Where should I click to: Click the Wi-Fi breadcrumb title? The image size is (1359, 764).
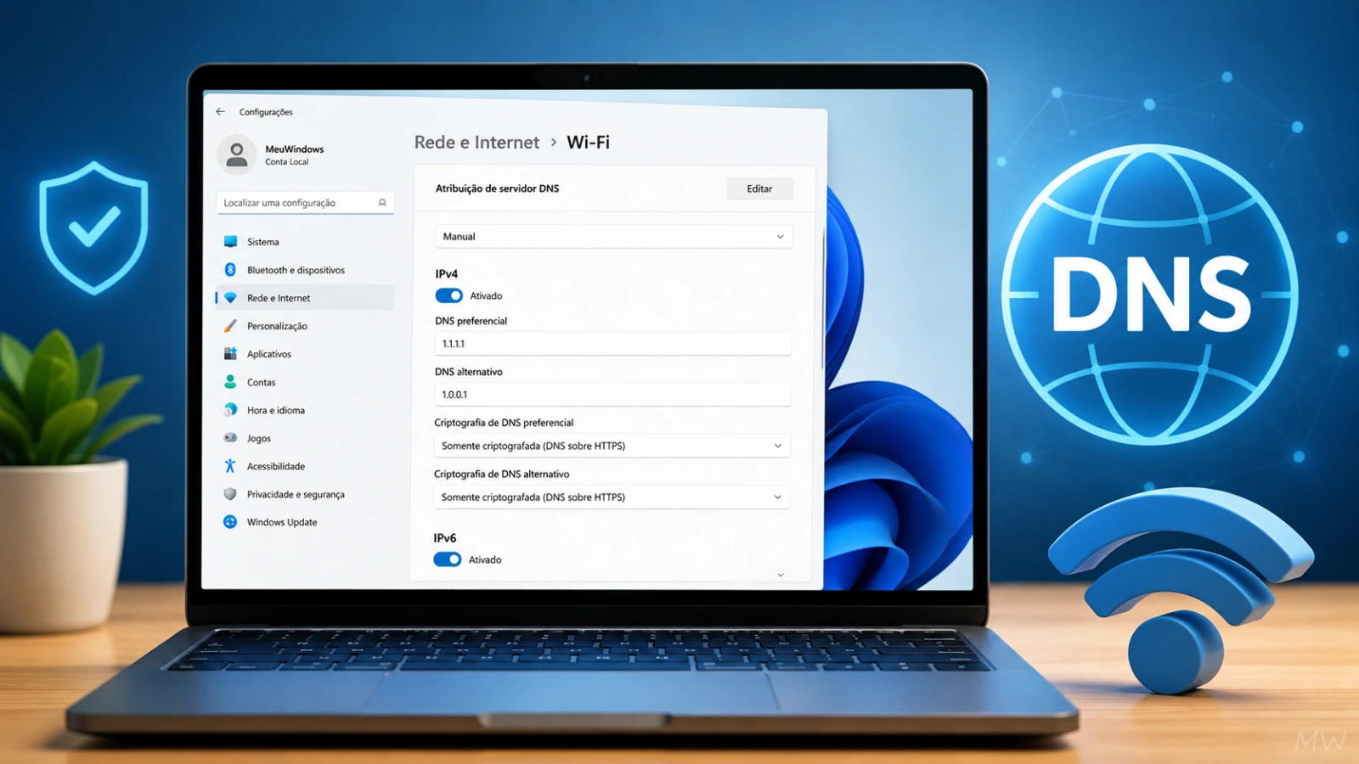[x=588, y=143]
